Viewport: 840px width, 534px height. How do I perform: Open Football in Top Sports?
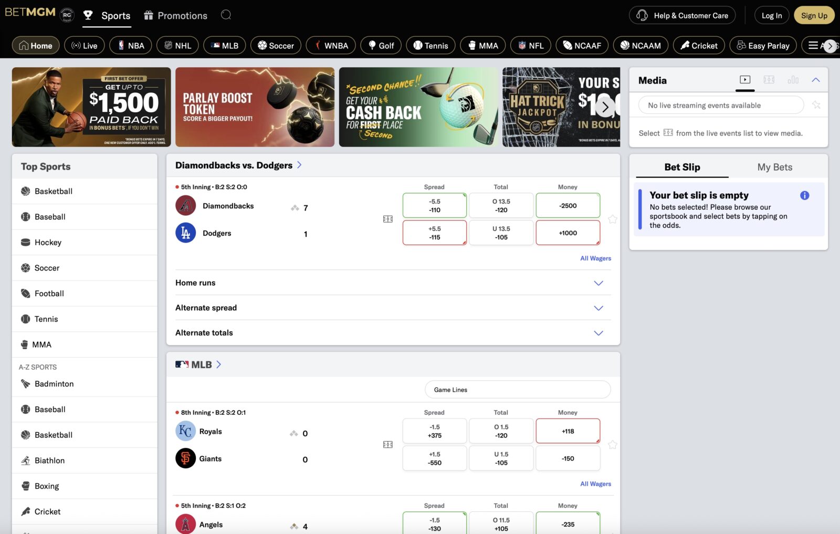(85, 294)
